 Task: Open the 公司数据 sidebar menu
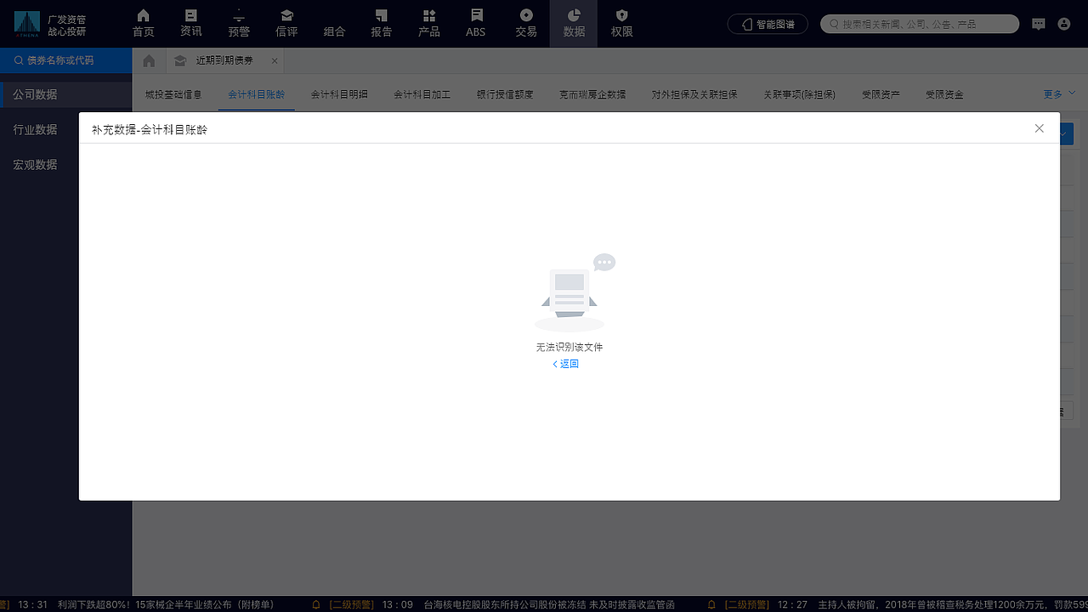(x=35, y=93)
